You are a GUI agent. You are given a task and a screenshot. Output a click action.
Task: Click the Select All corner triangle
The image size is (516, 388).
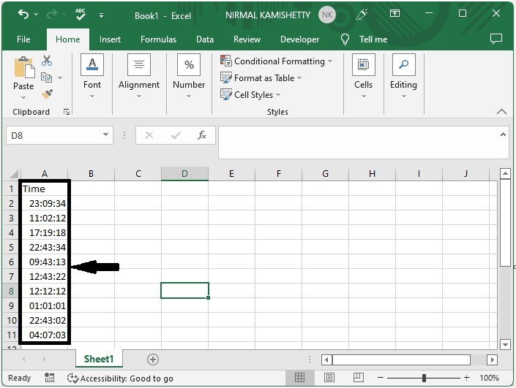coord(13,174)
